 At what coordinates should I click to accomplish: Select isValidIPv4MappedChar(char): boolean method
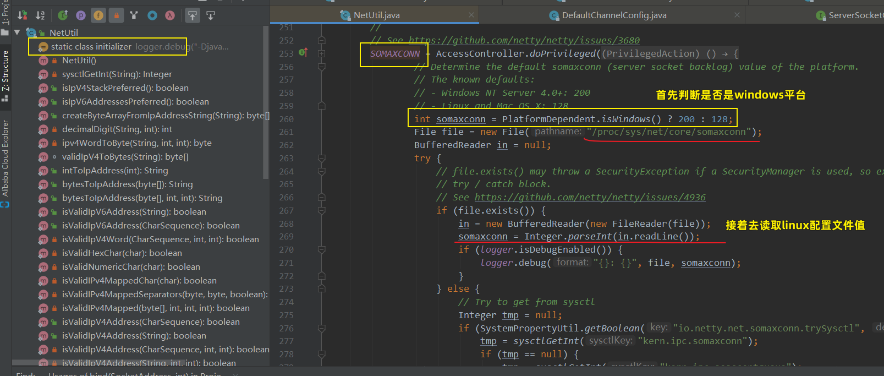139,281
